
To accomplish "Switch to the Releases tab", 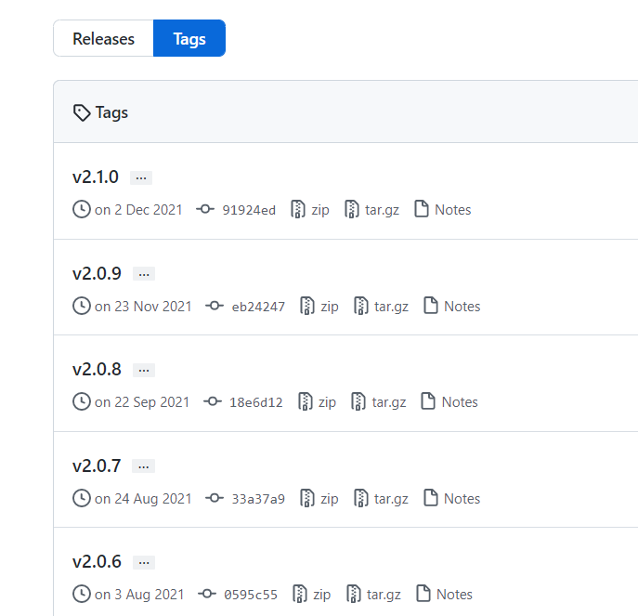I will pyautogui.click(x=103, y=39).
